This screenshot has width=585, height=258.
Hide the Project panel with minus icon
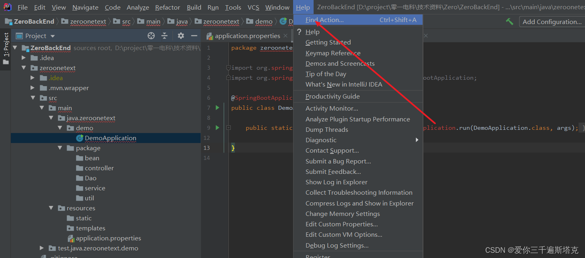[194, 36]
